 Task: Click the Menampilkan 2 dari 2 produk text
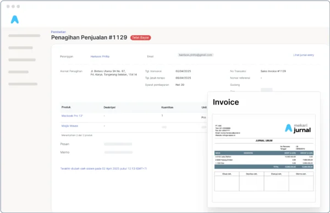(x=77, y=135)
